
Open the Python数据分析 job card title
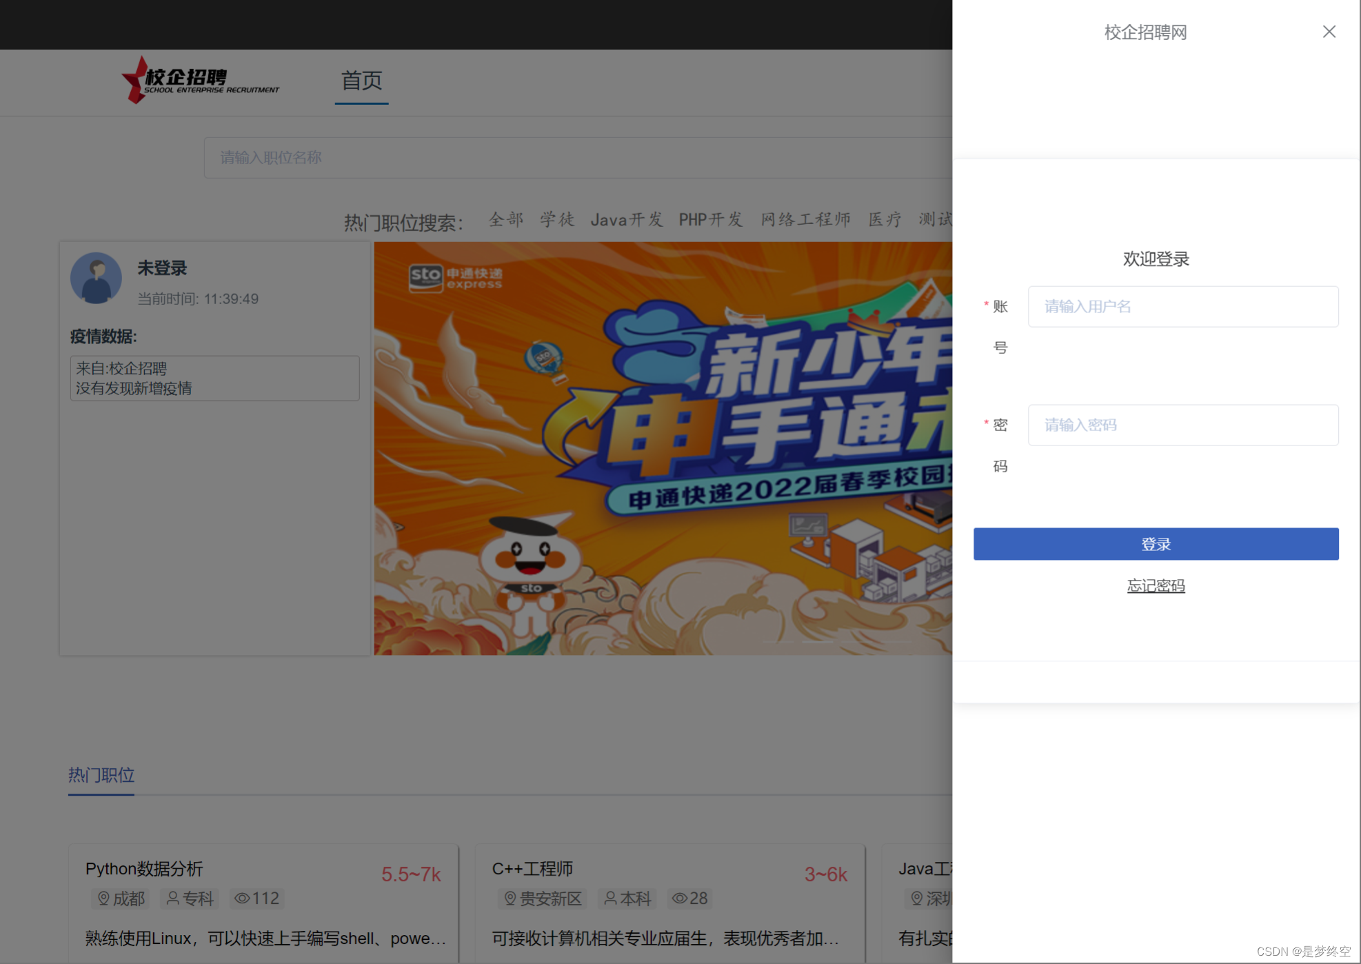(144, 869)
